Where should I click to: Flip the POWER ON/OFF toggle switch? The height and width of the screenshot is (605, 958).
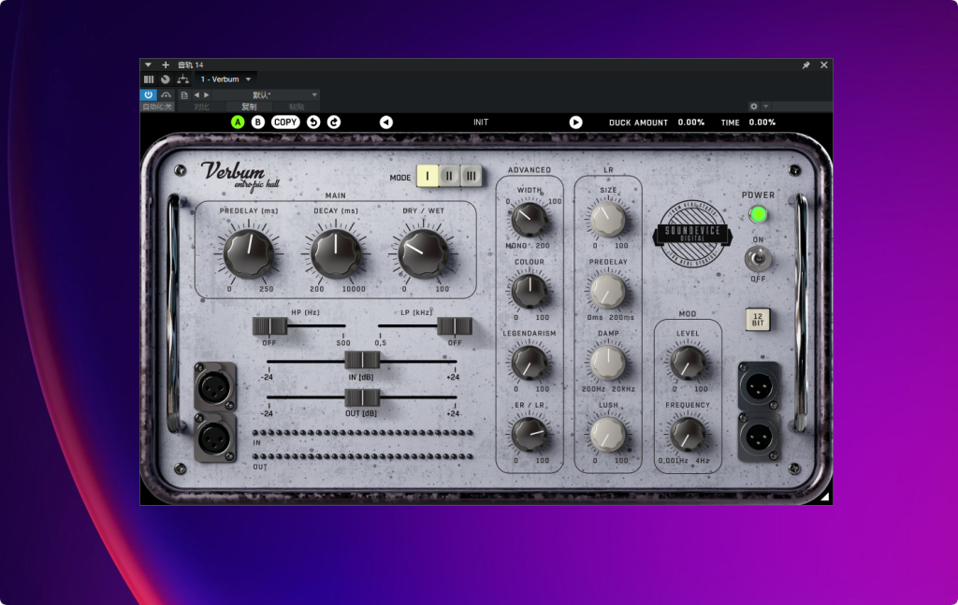[x=758, y=259]
